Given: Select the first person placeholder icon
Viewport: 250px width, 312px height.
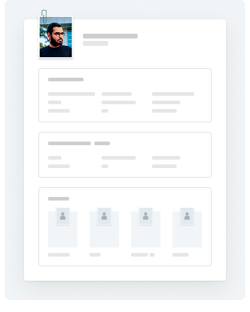Looking at the screenshot, I should pyautogui.click(x=62, y=216).
